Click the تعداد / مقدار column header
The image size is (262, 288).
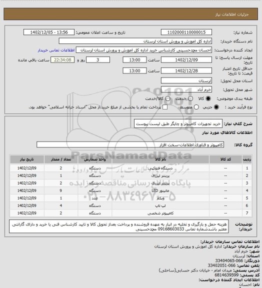pyautogui.click(x=61, y=159)
